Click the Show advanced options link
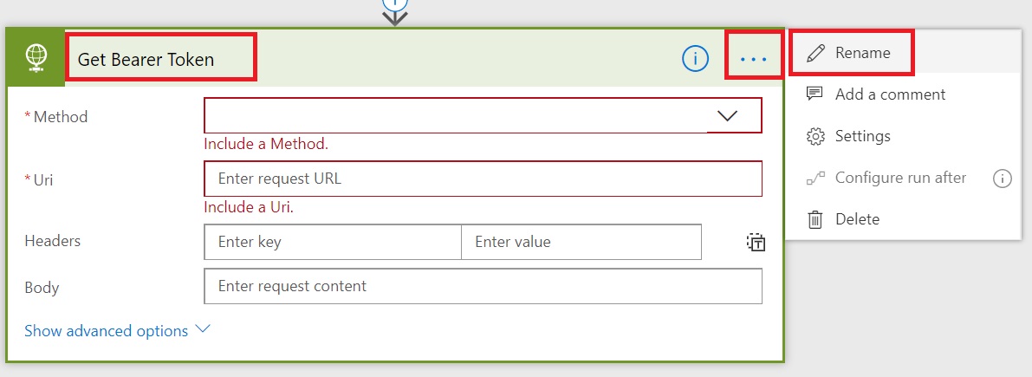The height and width of the screenshot is (377, 1032). tap(106, 331)
